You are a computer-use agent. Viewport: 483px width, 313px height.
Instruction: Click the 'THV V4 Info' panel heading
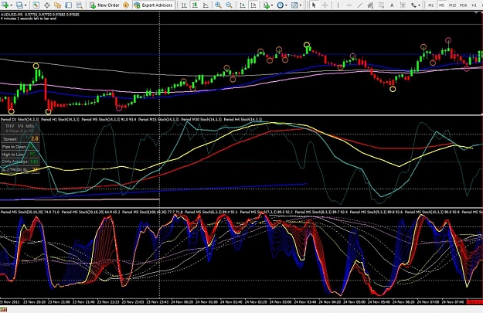pyautogui.click(x=20, y=126)
